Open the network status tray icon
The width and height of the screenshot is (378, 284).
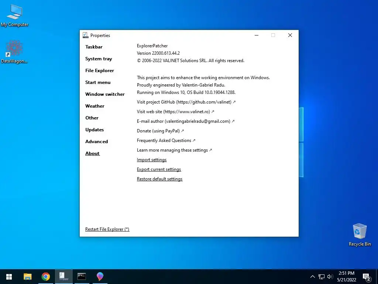click(322, 277)
